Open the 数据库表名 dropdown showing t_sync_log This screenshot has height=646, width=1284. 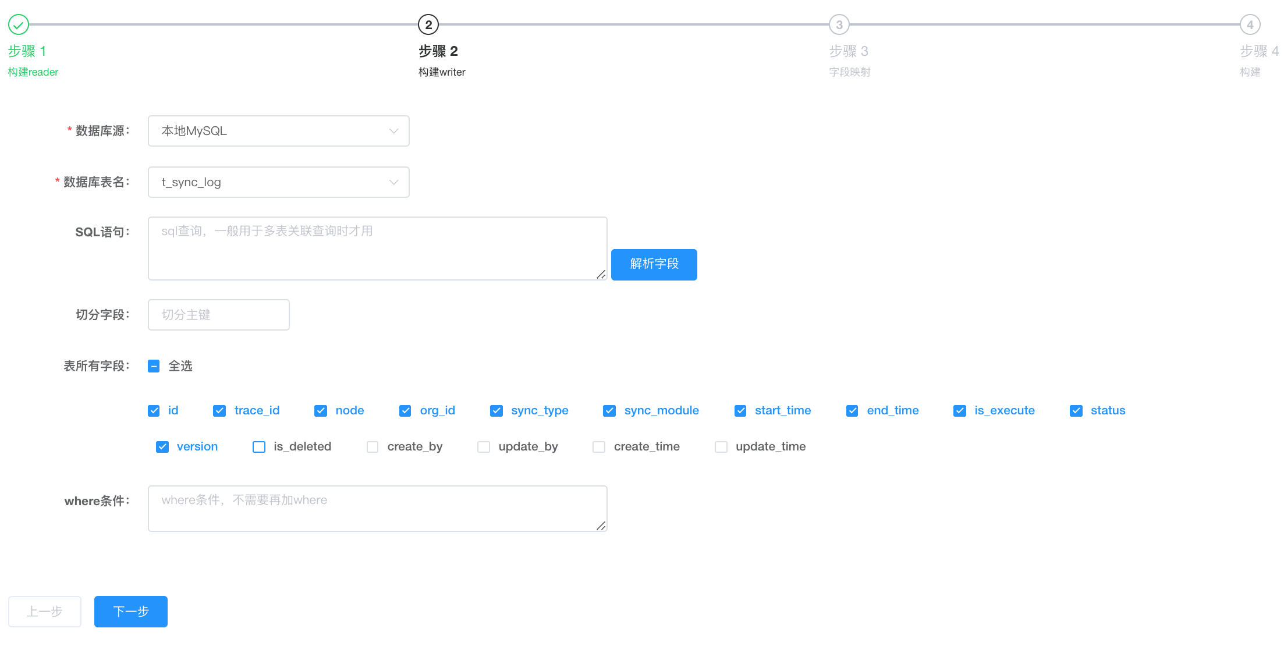click(279, 182)
